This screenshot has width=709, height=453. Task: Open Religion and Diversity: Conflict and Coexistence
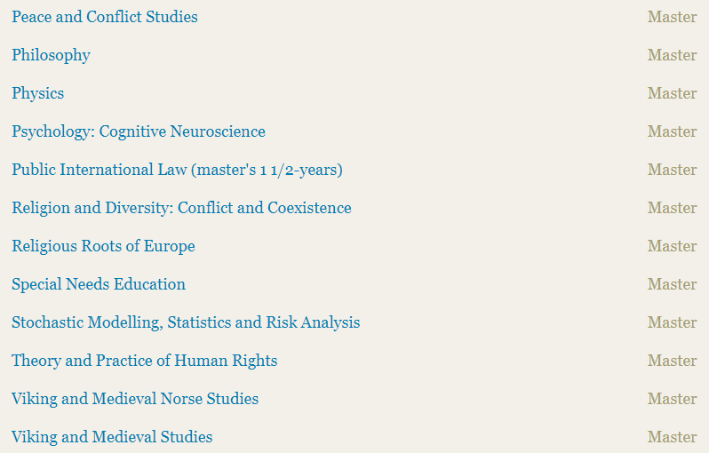181,208
